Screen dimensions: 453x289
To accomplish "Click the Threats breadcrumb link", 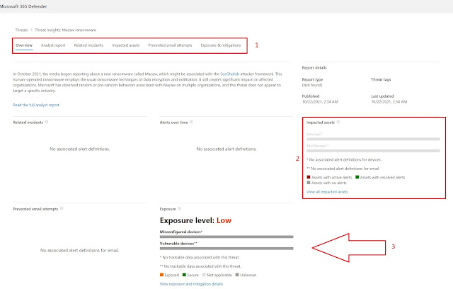I will point(21,30).
